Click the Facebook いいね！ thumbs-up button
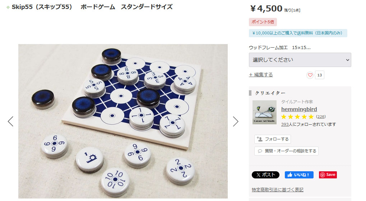 [x=299, y=175]
